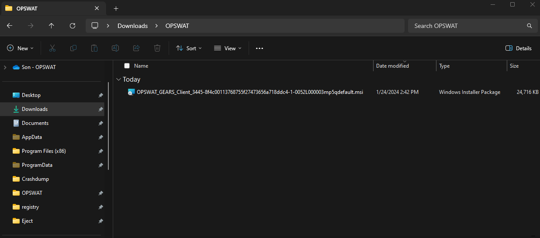Toggle the select all items checkbox
The image size is (540, 238).
(x=127, y=66)
